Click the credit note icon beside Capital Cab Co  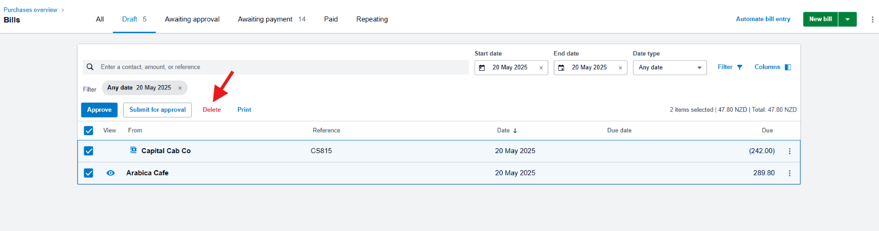pos(133,150)
